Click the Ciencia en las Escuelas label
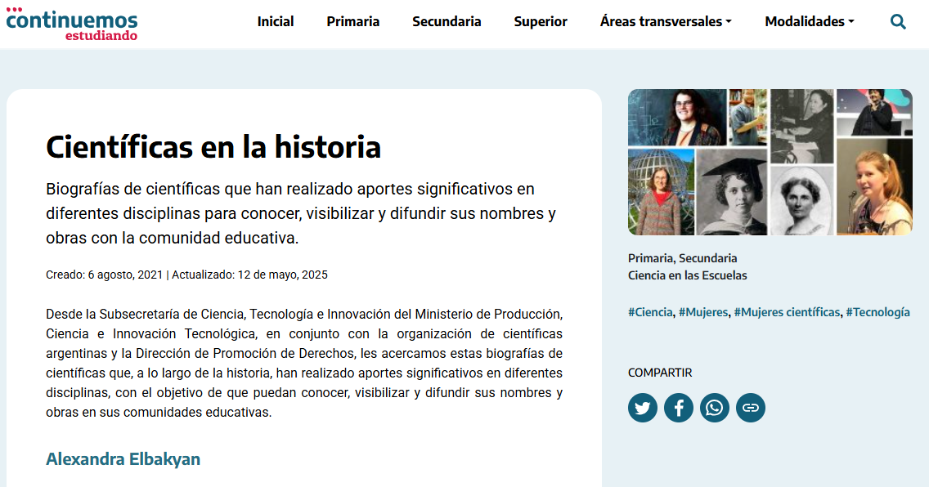Viewport: 929px width, 487px height. point(687,275)
